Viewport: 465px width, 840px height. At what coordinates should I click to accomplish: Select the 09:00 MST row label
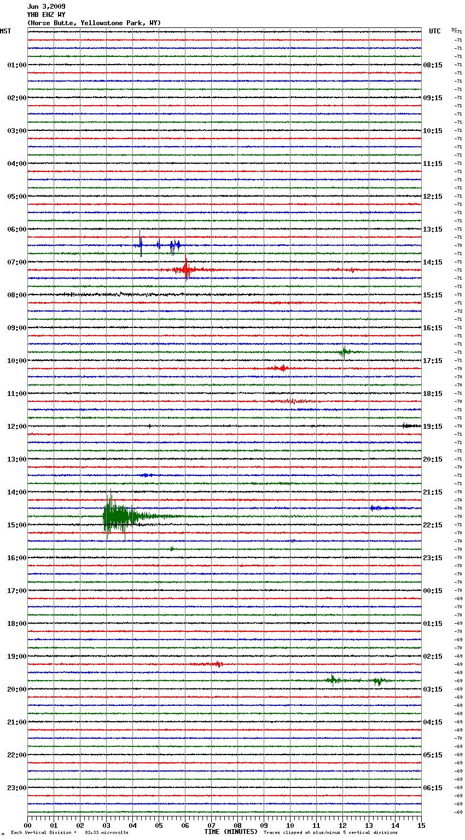16,328
